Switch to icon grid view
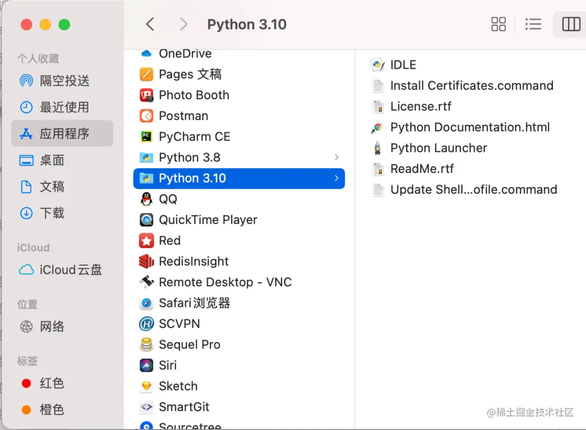 pyautogui.click(x=498, y=24)
